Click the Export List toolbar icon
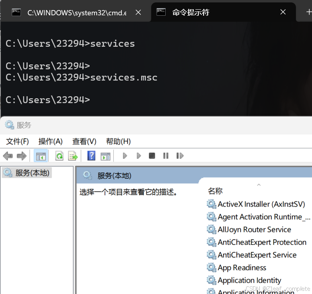The height and width of the screenshot is (294, 312). point(73,156)
